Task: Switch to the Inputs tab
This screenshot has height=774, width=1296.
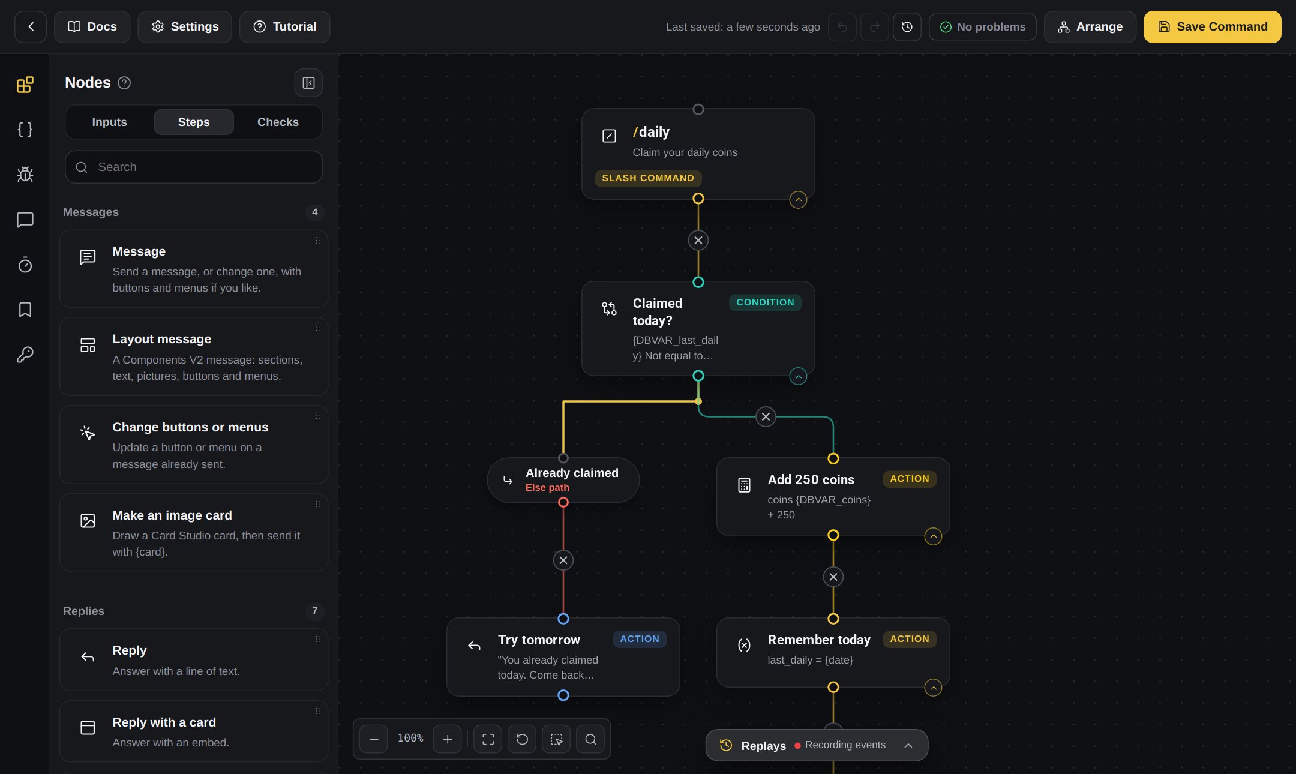Action: [109, 122]
